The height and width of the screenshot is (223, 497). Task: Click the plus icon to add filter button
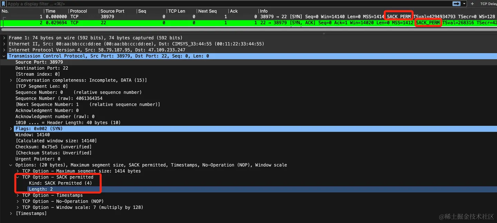[x=472, y=3]
